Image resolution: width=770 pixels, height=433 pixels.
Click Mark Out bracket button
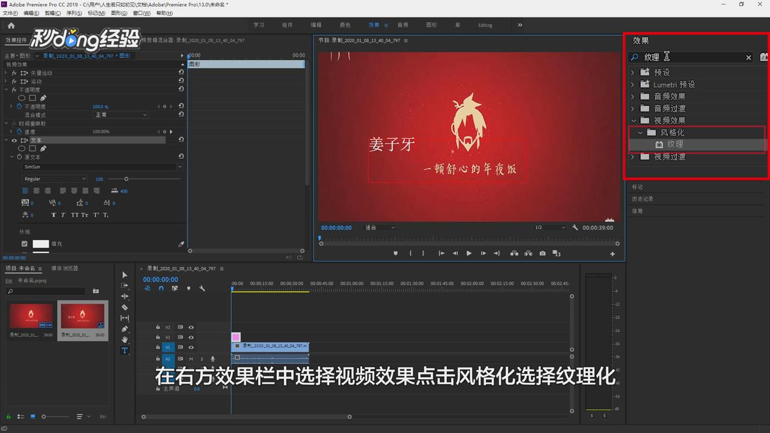[423, 253]
